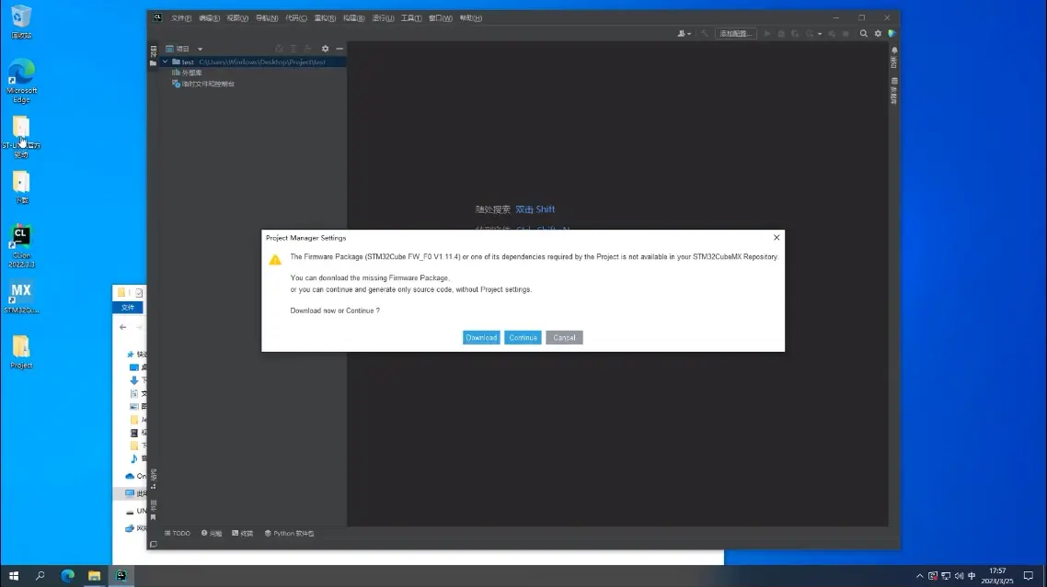Click the tool window quick-access icon bottom left
This screenshot has width=1047, height=587.
click(x=154, y=545)
